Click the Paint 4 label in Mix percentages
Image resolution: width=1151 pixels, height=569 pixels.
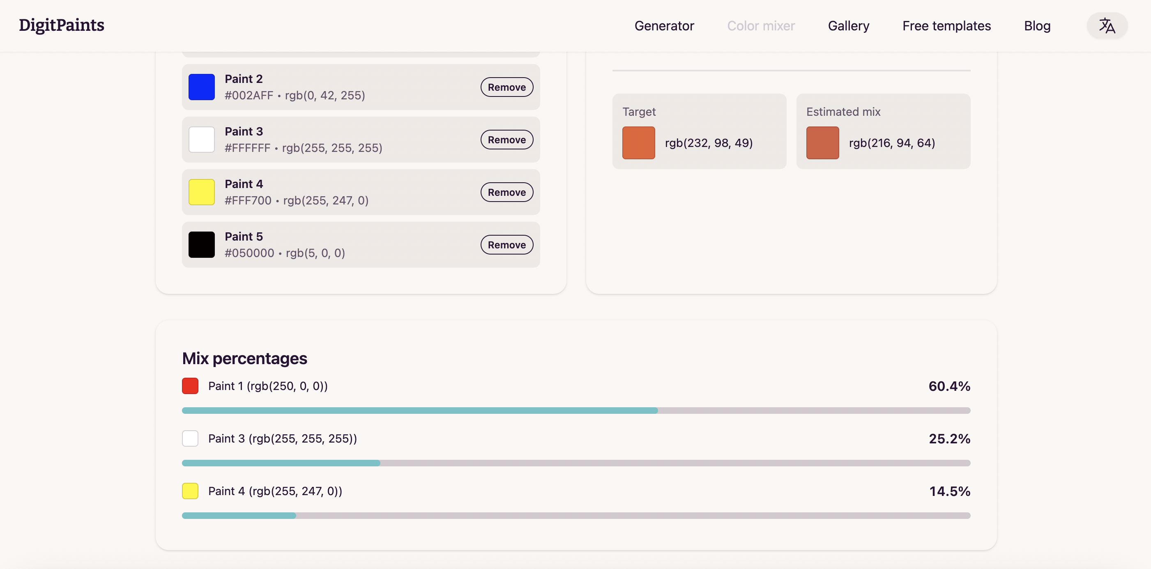(x=275, y=491)
